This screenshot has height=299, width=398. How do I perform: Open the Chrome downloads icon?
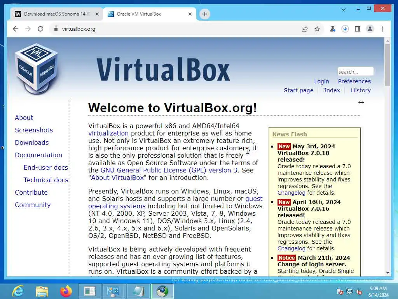point(345,29)
